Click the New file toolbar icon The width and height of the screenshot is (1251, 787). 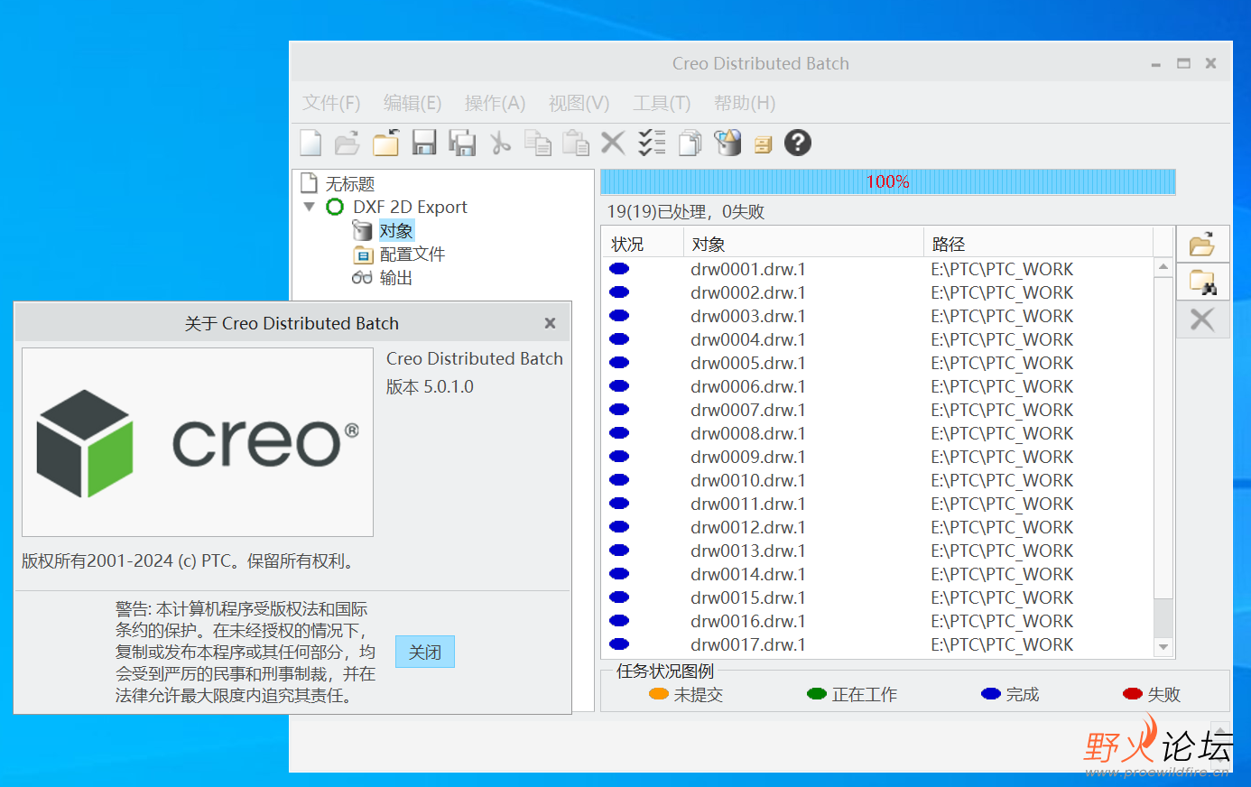point(310,143)
